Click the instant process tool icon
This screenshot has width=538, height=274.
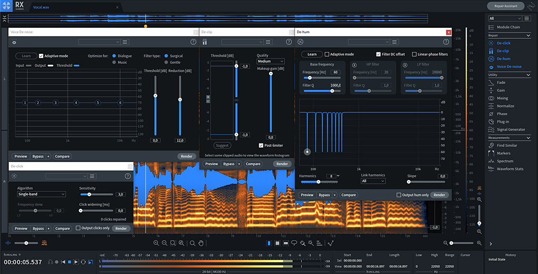pyautogui.click(x=330, y=243)
